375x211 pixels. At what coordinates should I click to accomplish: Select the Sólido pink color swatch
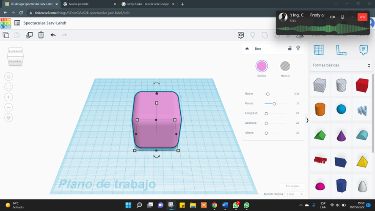(x=262, y=66)
